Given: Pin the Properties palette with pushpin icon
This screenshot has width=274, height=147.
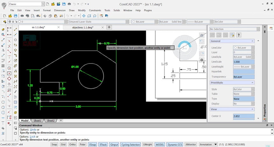Looking at the screenshot, I should pyautogui.click(x=265, y=32).
